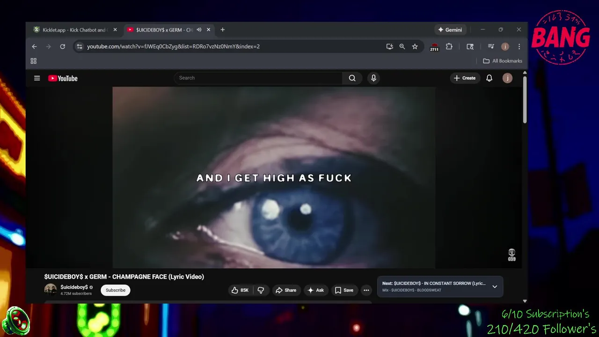Click the search magnifier button
Viewport: 599px width, 337px height.
tap(352, 78)
